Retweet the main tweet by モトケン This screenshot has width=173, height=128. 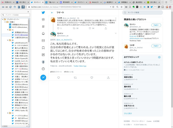click(x=75, y=78)
